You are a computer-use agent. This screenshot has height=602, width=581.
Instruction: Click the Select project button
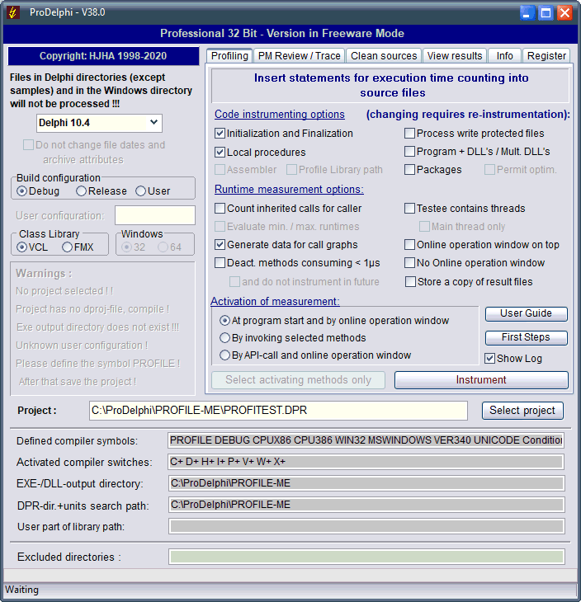(522, 411)
